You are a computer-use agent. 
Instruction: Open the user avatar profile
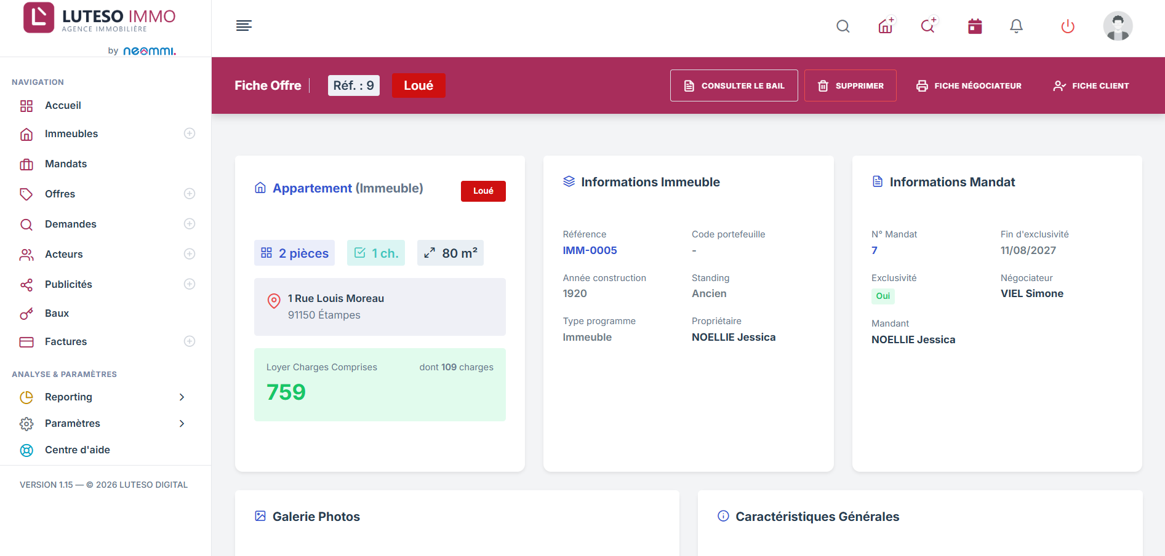coord(1118,26)
